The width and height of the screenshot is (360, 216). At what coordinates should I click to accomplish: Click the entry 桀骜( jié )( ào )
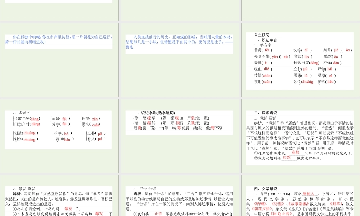pos(338,50)
